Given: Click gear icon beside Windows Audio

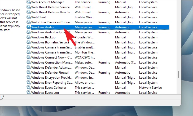Looking at the screenshot, I should (x=29, y=27).
